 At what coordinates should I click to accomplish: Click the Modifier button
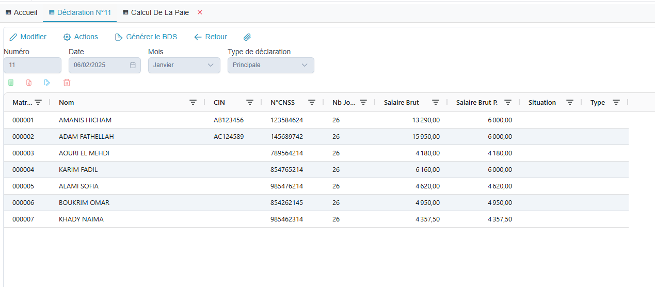(x=28, y=37)
